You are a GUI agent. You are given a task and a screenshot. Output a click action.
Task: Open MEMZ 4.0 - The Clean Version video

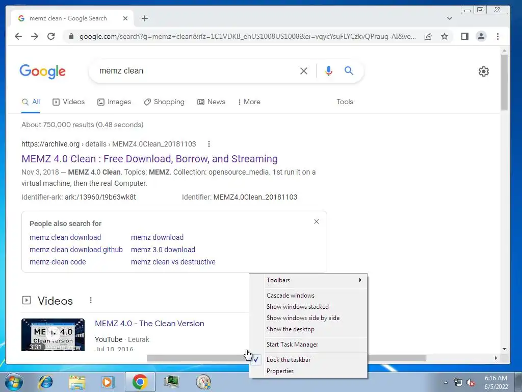point(149,323)
